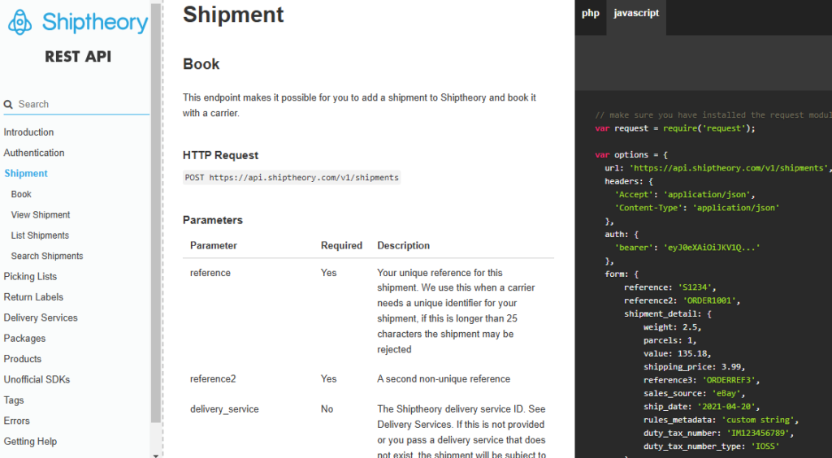Click the ship_date '2021-04-20' code line

[701, 407]
